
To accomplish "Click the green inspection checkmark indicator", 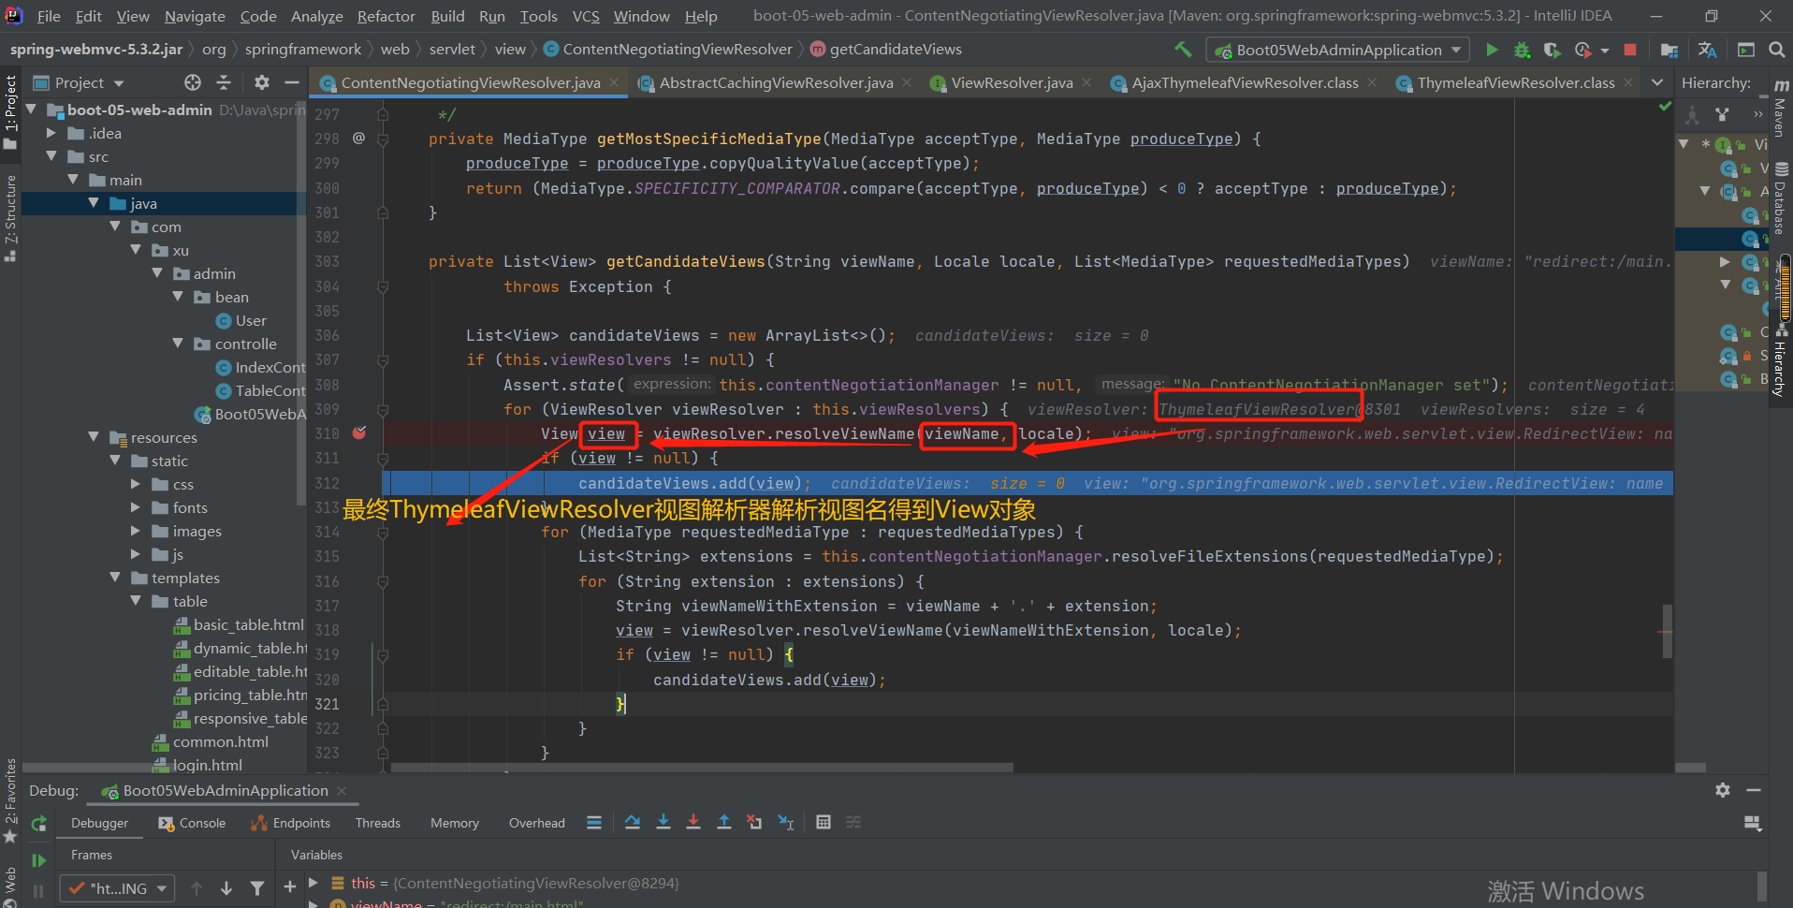I will click(x=1665, y=107).
